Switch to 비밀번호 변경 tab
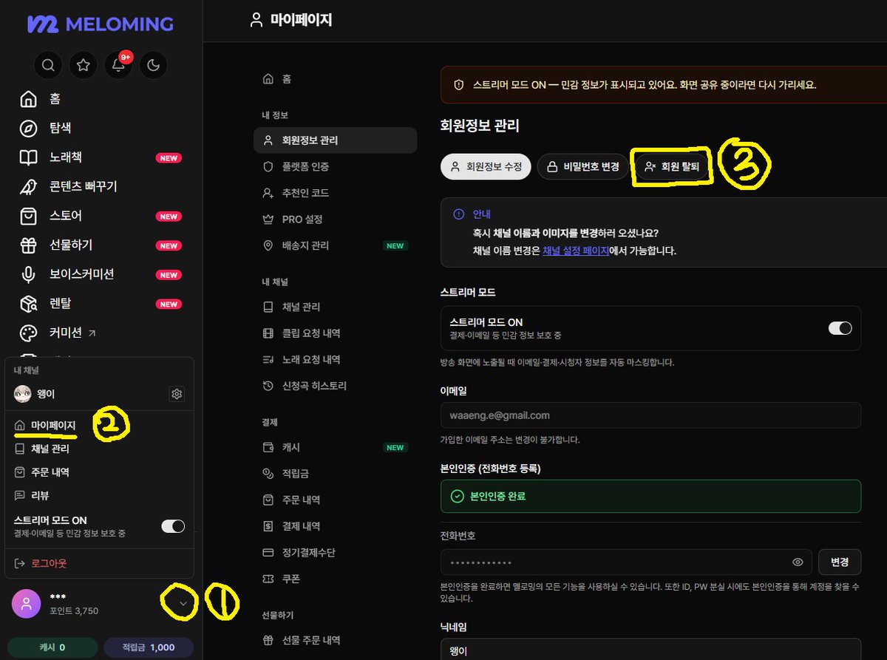This screenshot has width=887, height=660. point(582,167)
